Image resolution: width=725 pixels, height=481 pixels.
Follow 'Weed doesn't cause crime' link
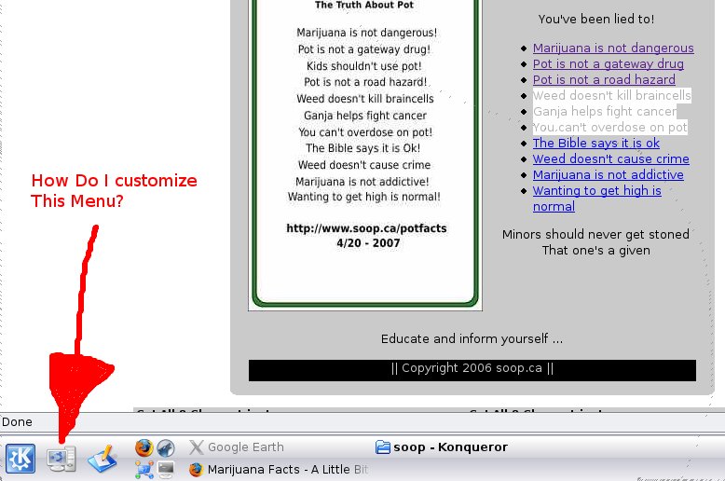(610, 159)
